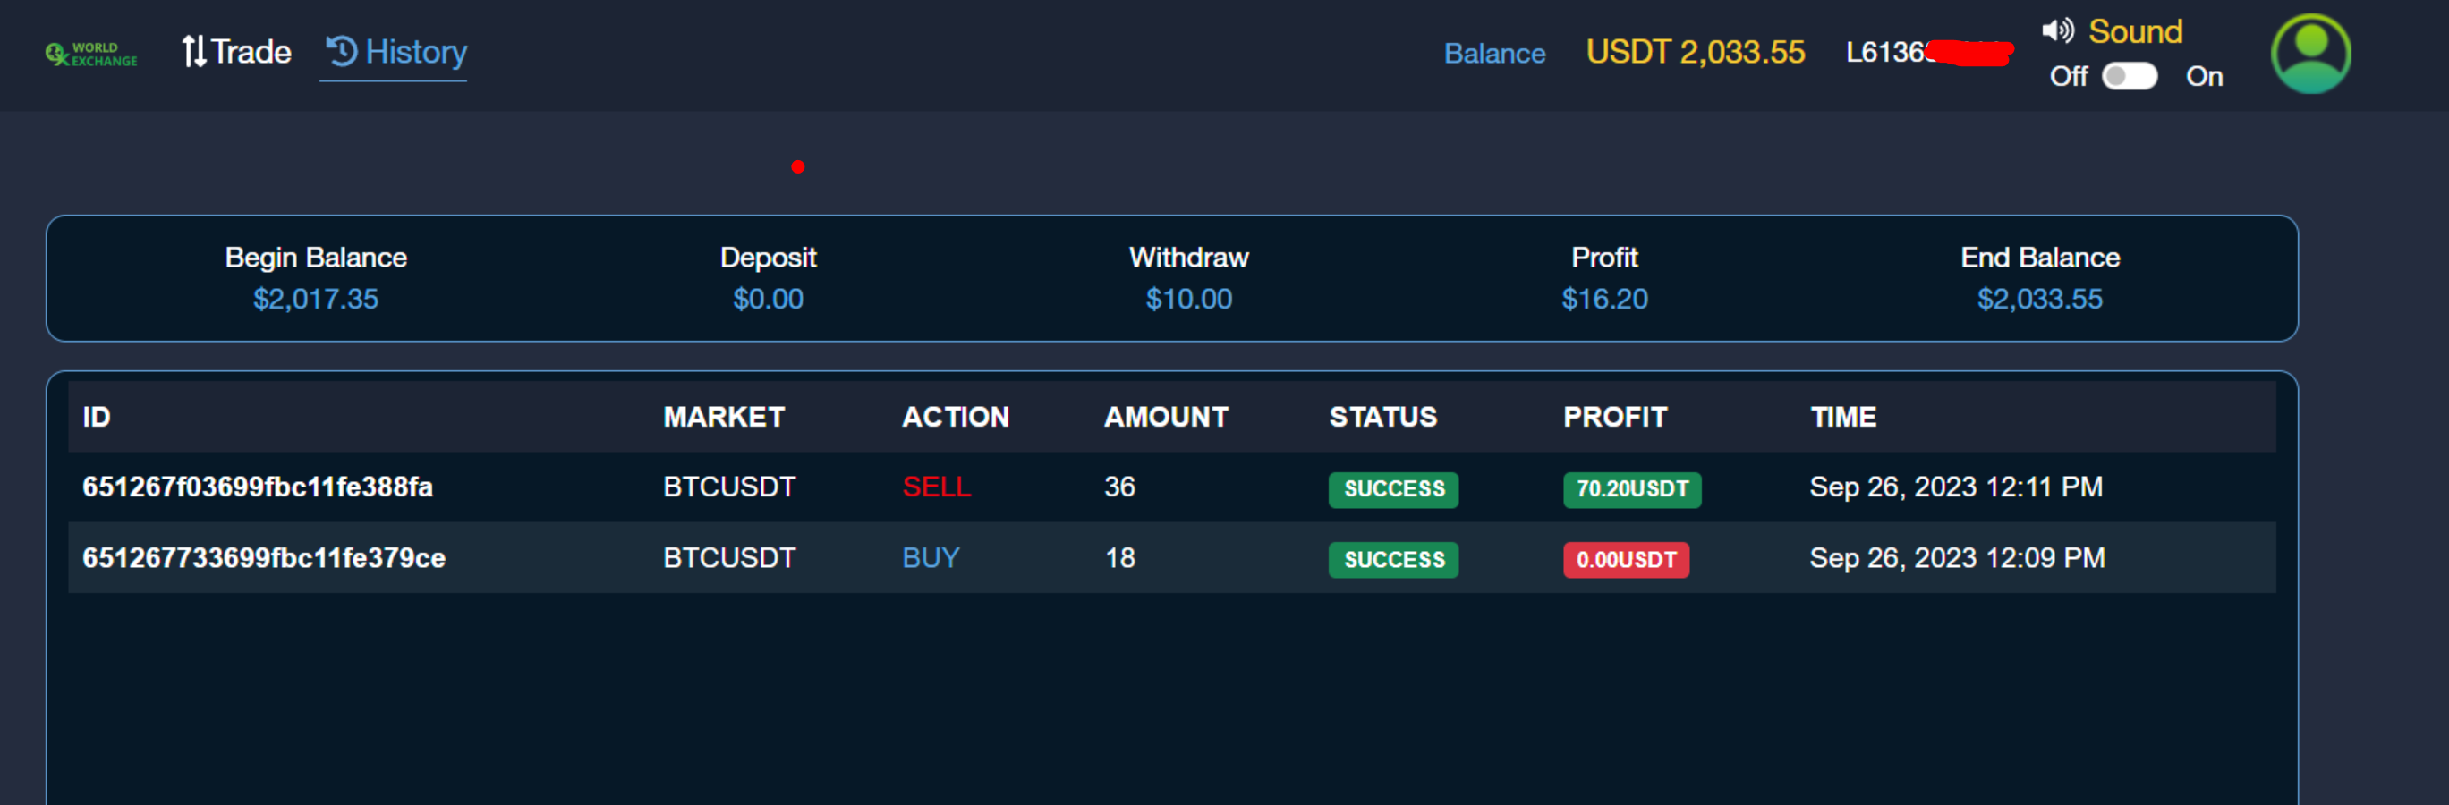Click the USDT 2,033.55 balance amount

pyautogui.click(x=1695, y=51)
